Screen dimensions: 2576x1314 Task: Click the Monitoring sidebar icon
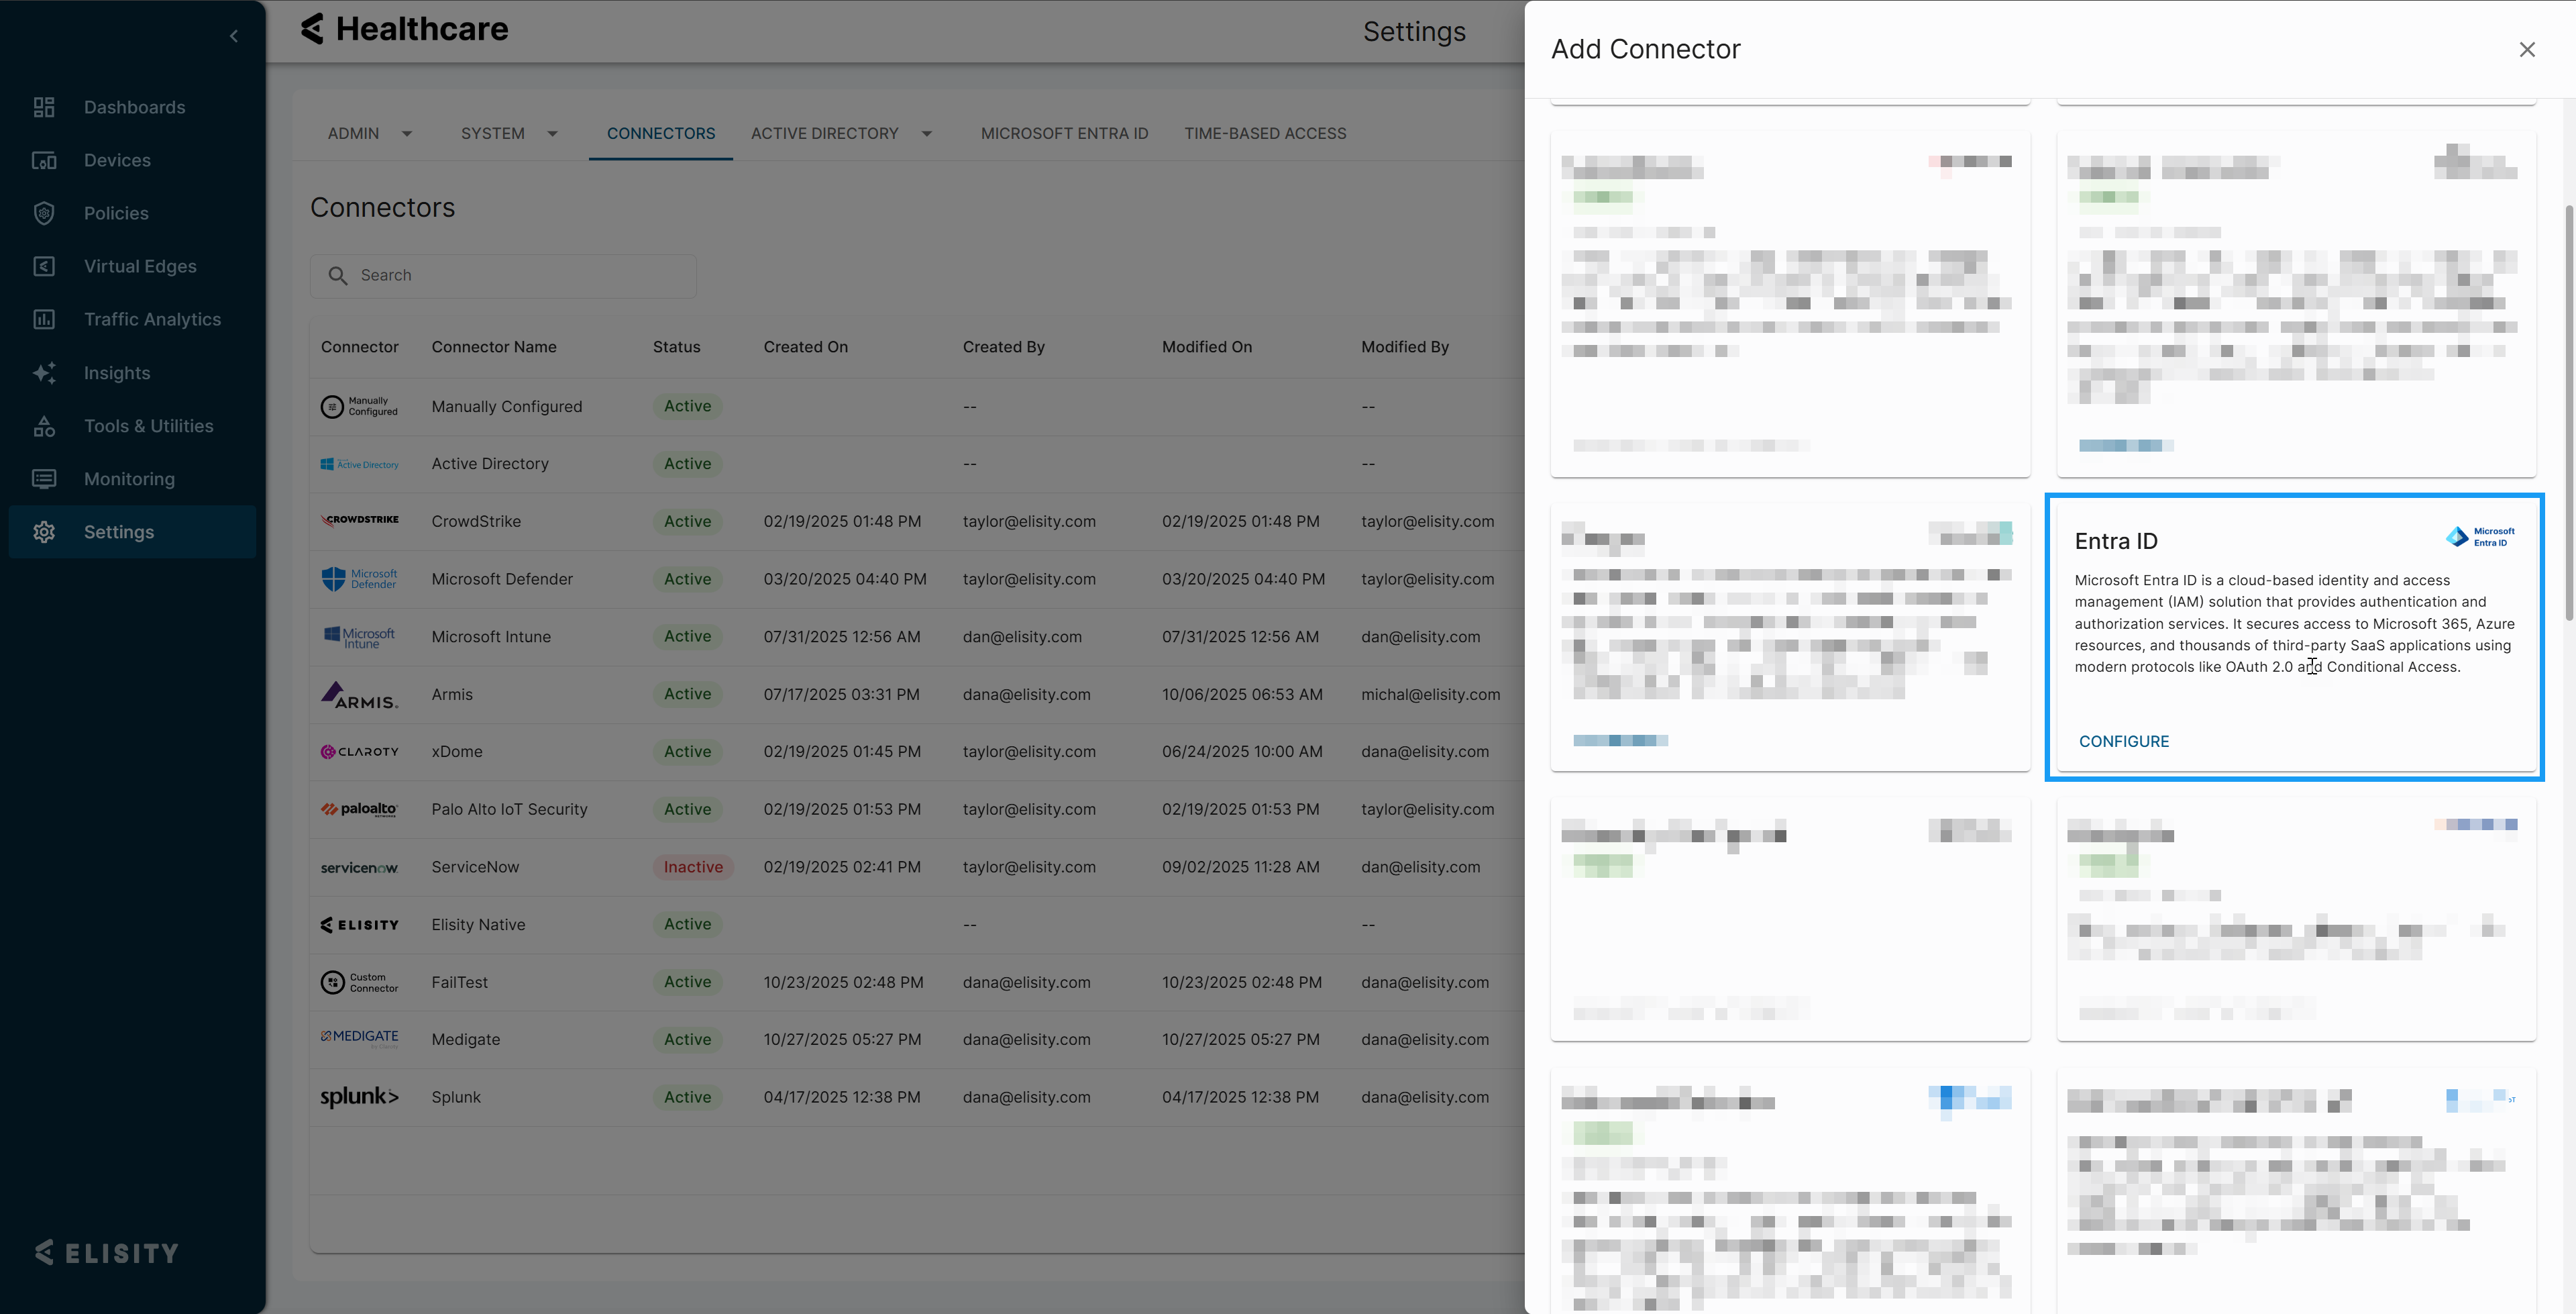[44, 478]
